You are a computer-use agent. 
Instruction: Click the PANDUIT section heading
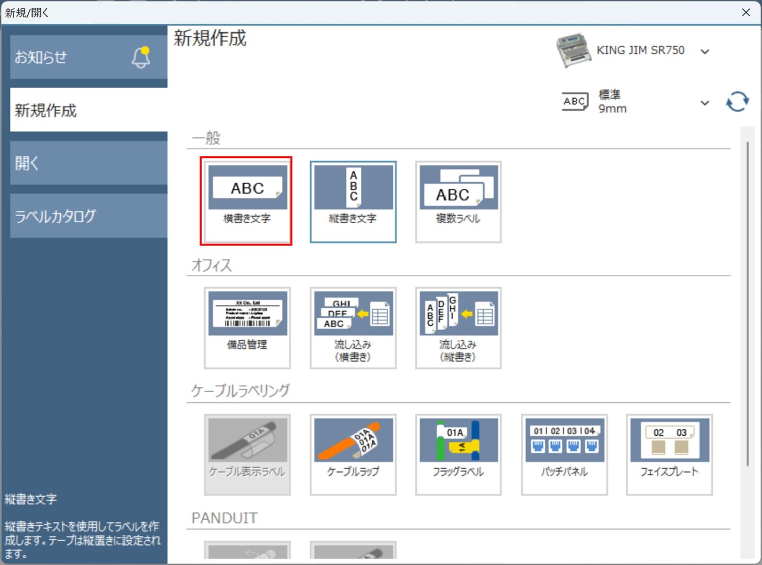[224, 518]
